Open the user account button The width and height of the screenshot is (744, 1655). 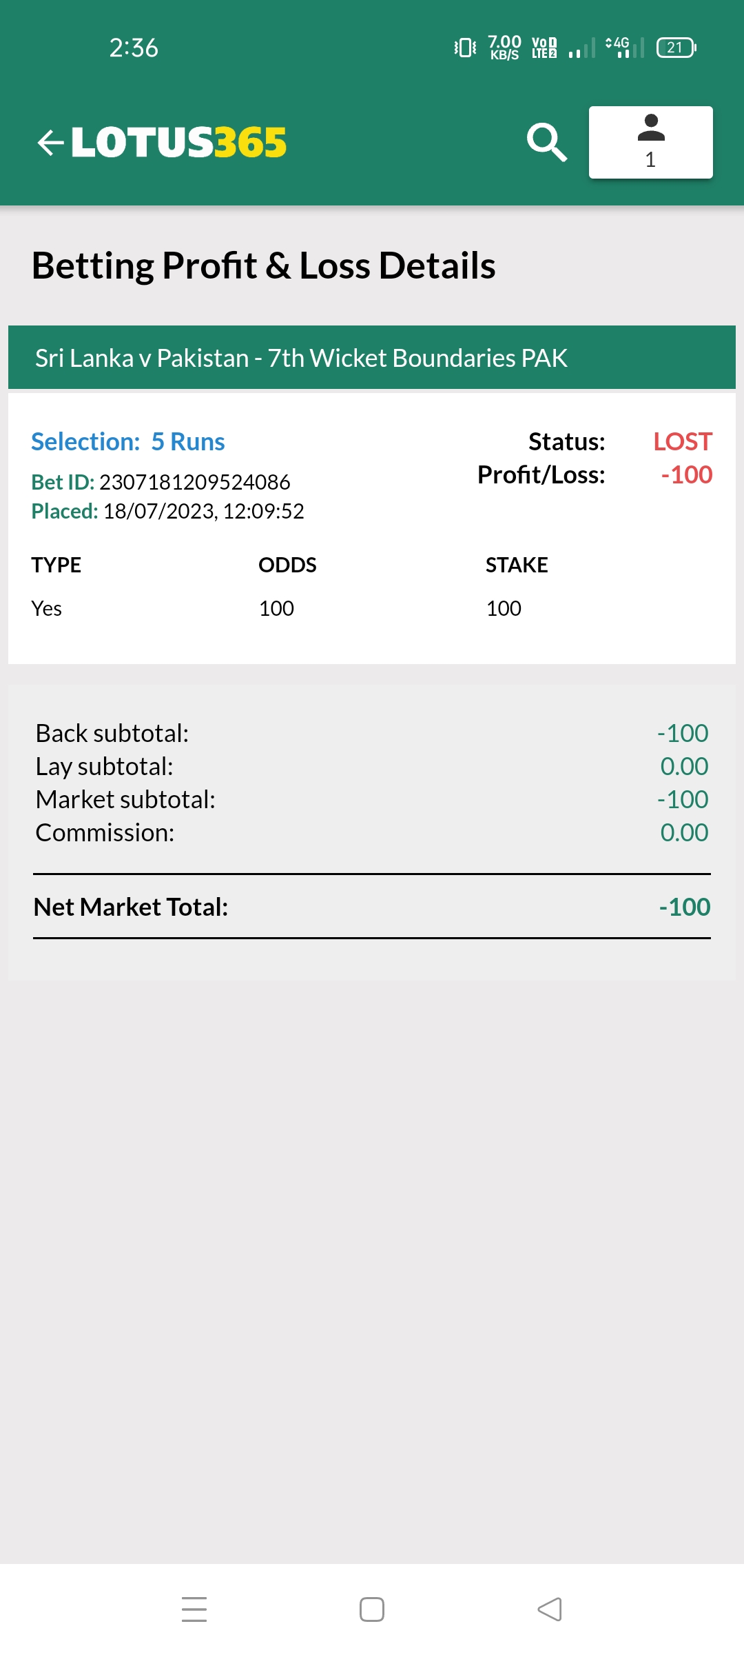(650, 143)
